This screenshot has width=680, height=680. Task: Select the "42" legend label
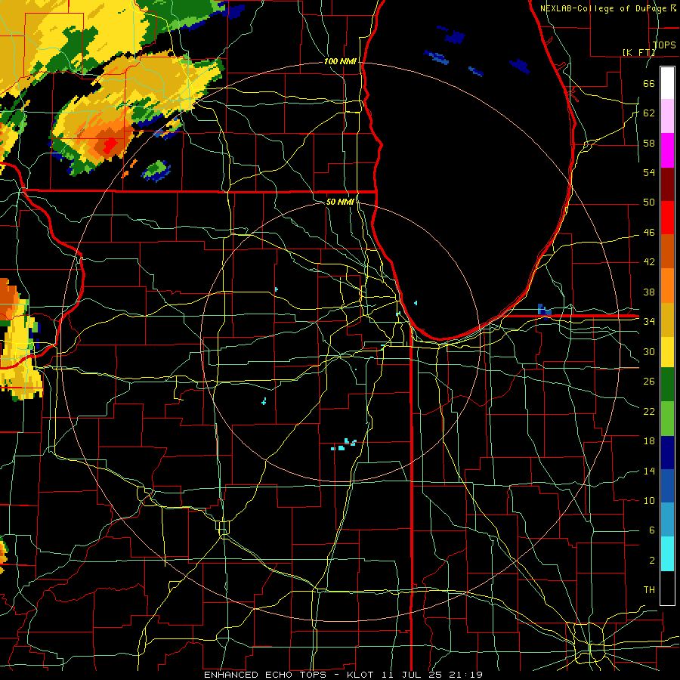649,262
